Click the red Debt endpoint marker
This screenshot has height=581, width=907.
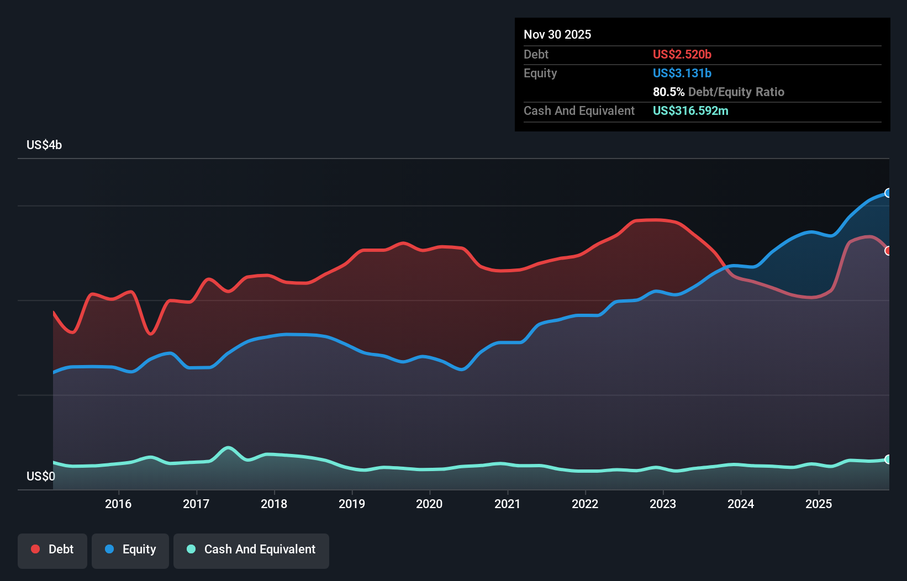[x=888, y=251]
